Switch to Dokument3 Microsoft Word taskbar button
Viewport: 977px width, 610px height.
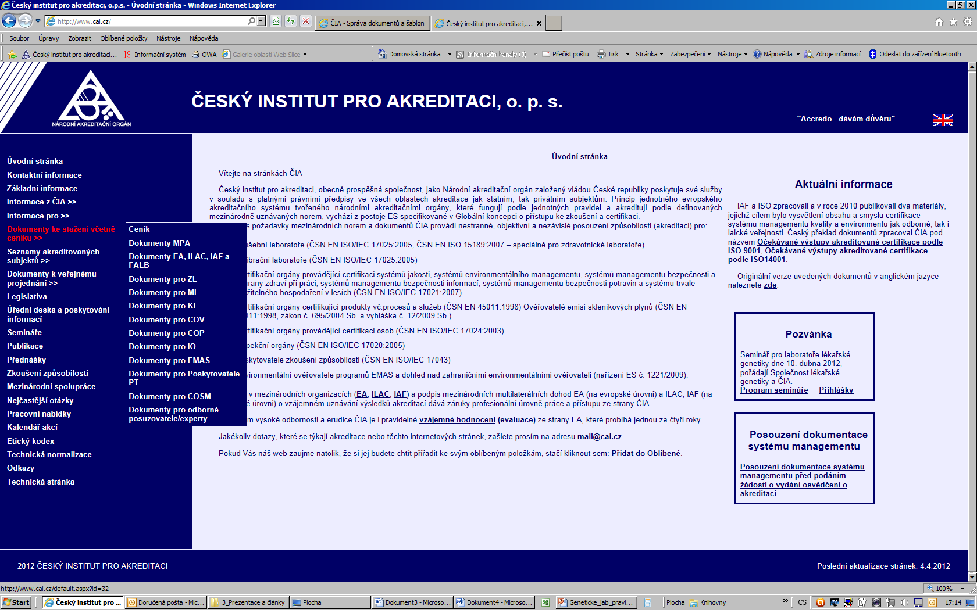pyautogui.click(x=412, y=602)
